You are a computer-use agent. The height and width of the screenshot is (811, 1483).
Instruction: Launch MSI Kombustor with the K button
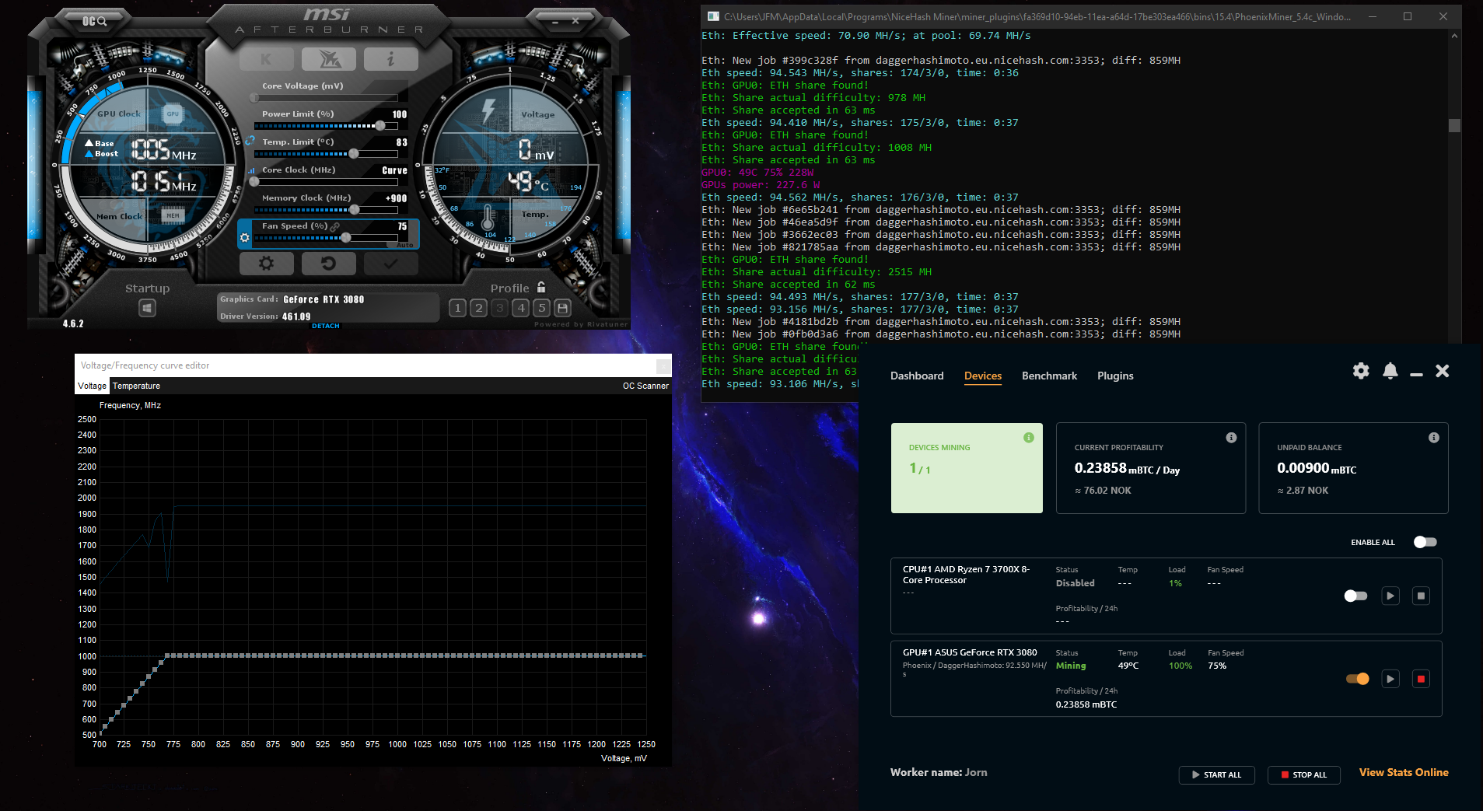point(266,59)
